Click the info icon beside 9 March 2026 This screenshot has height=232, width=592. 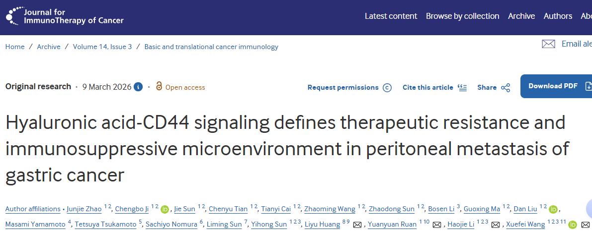coord(138,87)
